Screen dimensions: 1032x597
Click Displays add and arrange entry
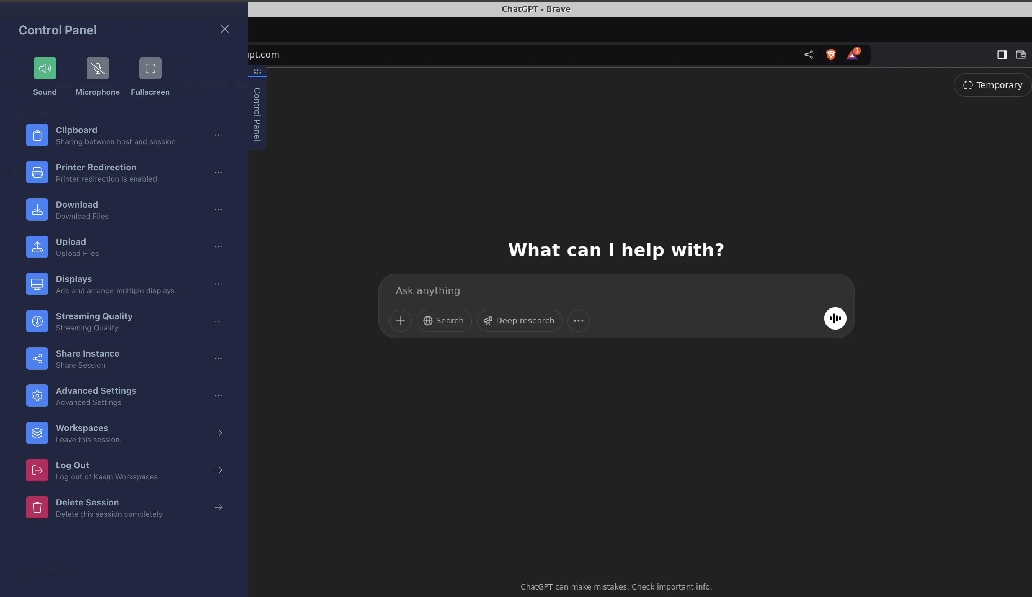point(124,284)
